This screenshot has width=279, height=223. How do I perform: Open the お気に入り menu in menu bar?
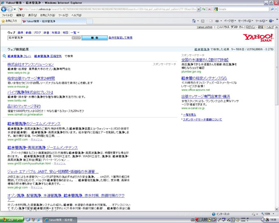(47, 15)
